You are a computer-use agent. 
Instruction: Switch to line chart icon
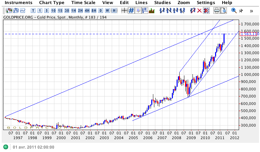23,10
